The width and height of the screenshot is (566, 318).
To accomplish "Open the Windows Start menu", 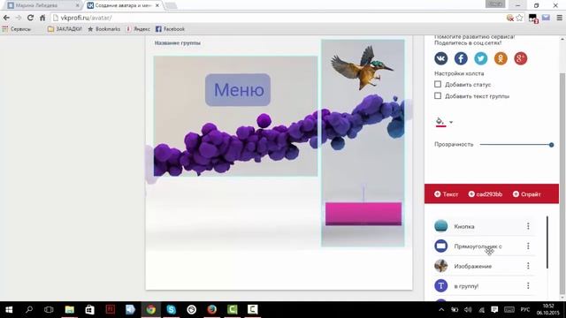I will (9, 309).
